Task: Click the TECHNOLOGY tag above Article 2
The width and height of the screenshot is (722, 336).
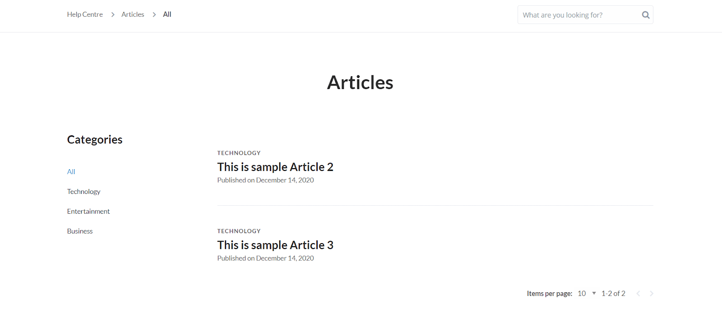Action: [239, 153]
